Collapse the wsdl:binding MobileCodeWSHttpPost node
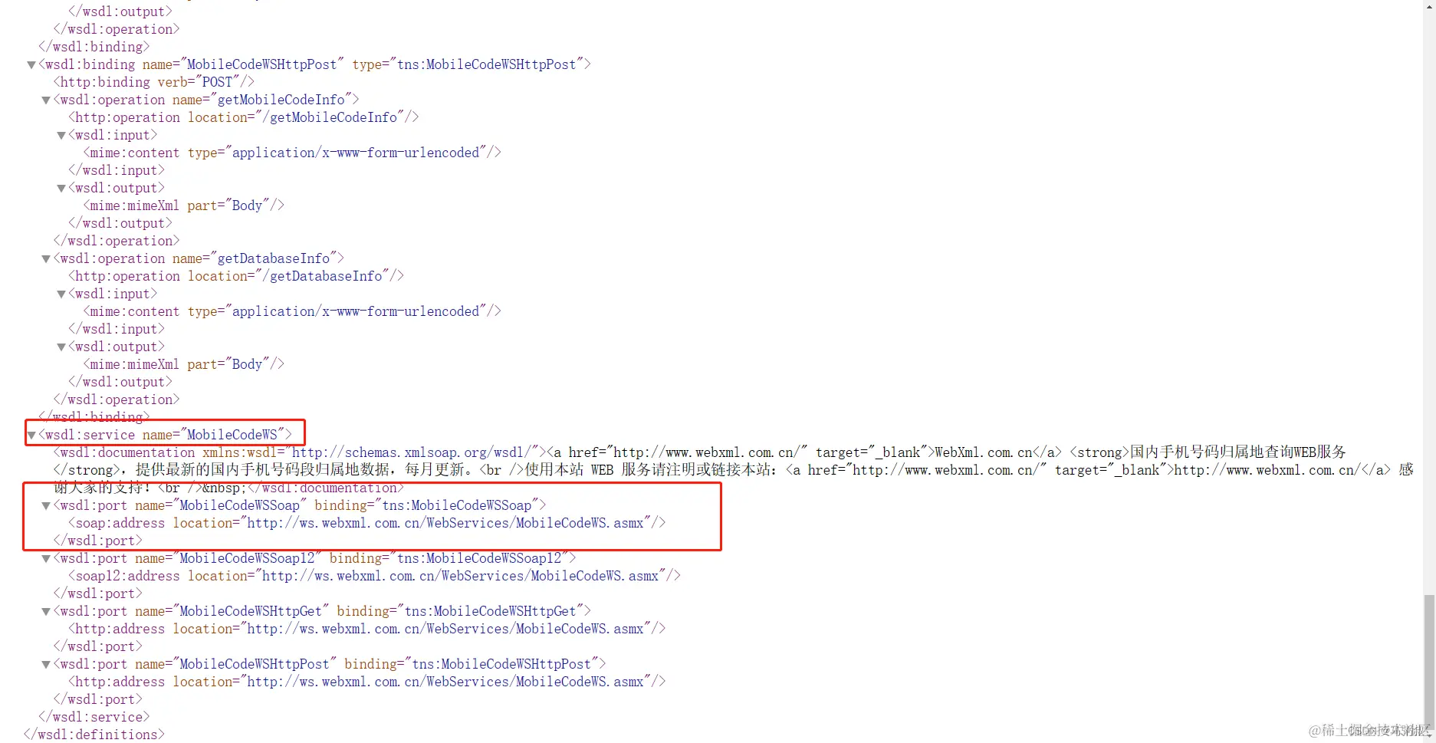Screen dimensions: 1436x743 tap(31, 65)
